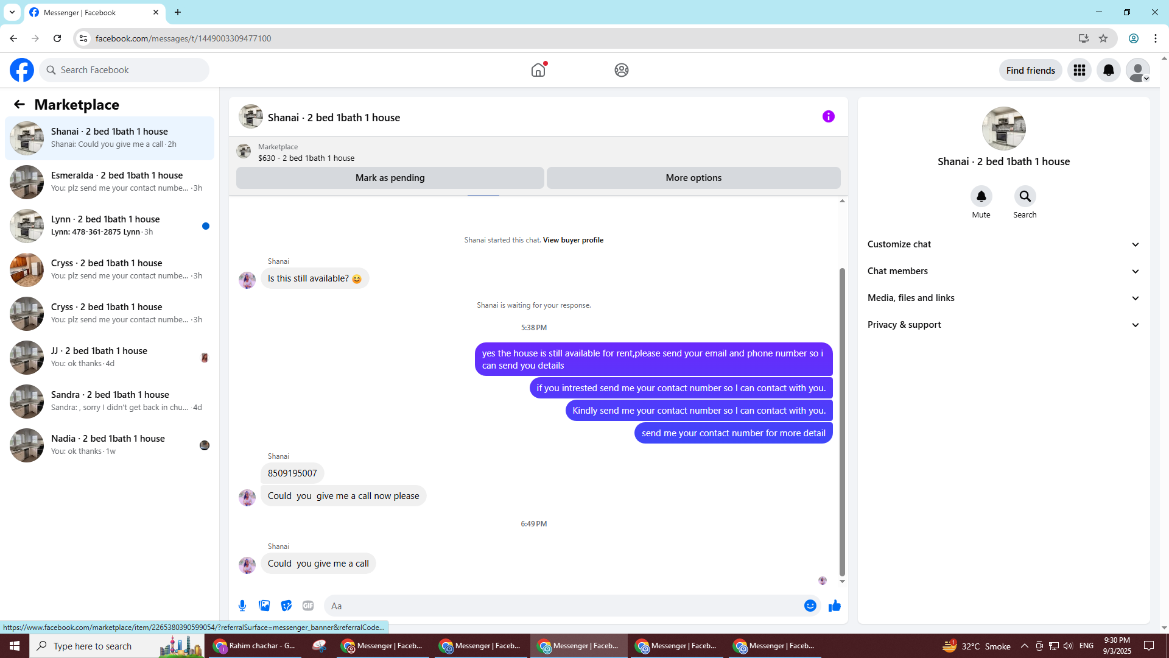This screenshot has width=1169, height=658.
Task: Click More options button
Action: tap(693, 178)
